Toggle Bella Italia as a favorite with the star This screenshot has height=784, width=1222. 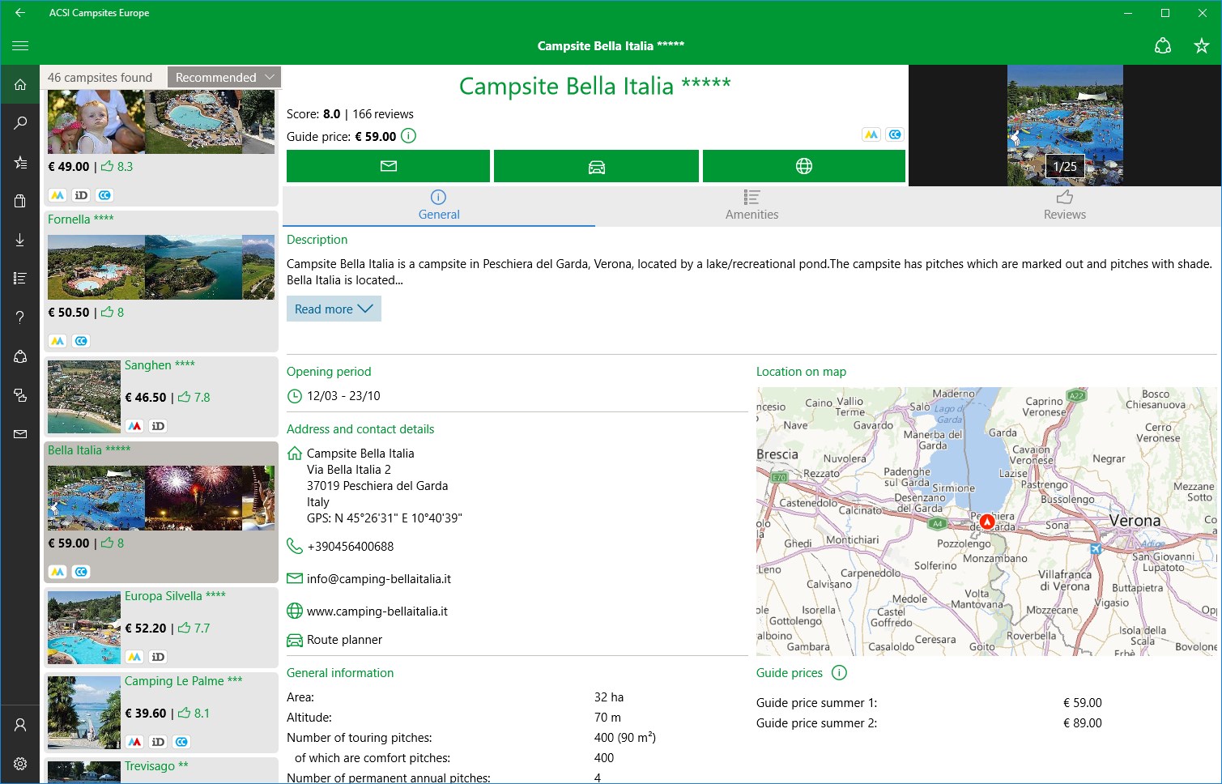(1202, 46)
